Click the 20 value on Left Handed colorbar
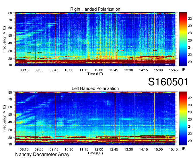This screenshot has width=195, height=158. [x=190, y=141]
